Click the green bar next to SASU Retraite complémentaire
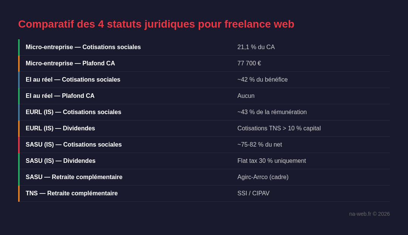 (19, 177)
